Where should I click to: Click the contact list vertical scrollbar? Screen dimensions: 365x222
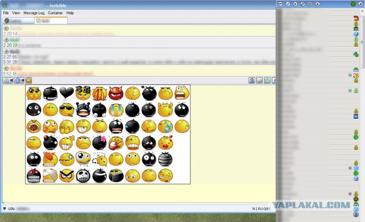pos(362,42)
